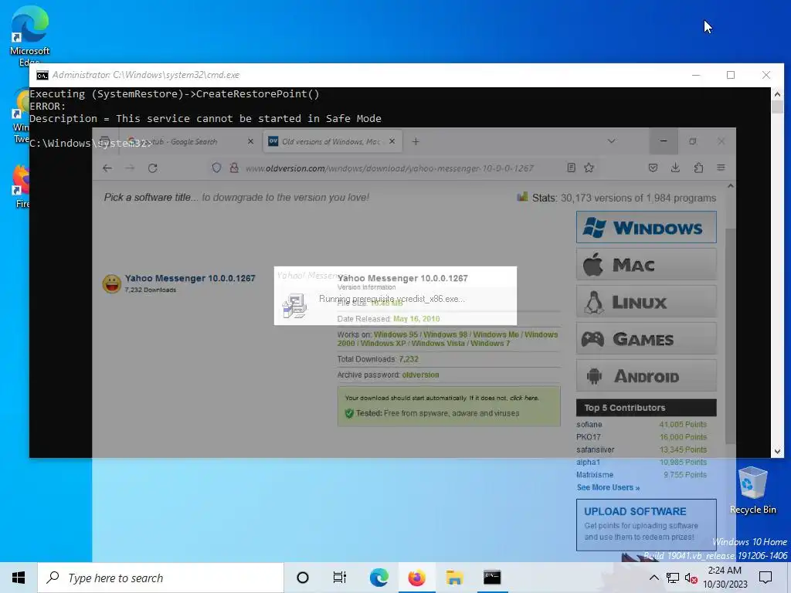
Task: Open File Explorer from taskbar
Action: point(454,578)
